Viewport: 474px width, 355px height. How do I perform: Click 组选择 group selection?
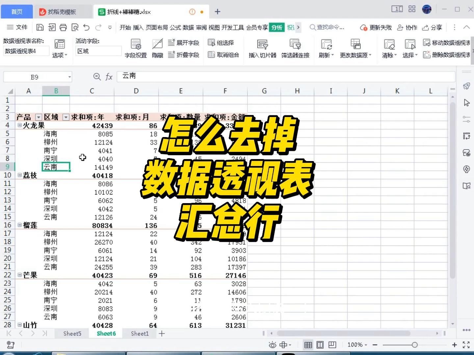coord(221,43)
